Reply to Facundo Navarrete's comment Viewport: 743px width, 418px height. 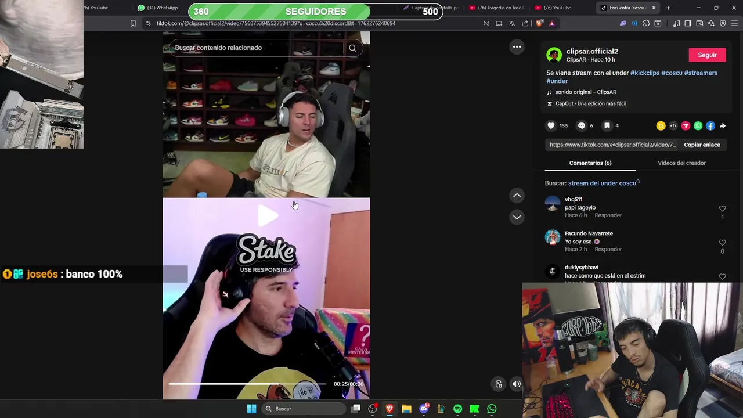608,250
